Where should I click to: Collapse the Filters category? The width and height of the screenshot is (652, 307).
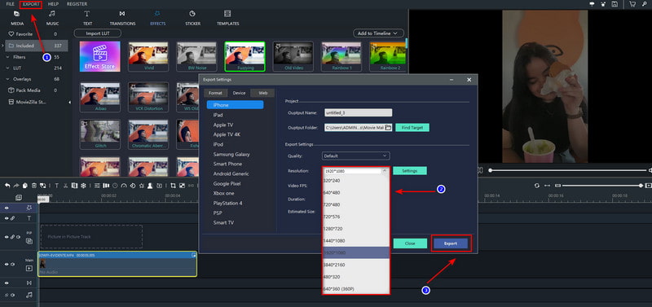point(8,57)
